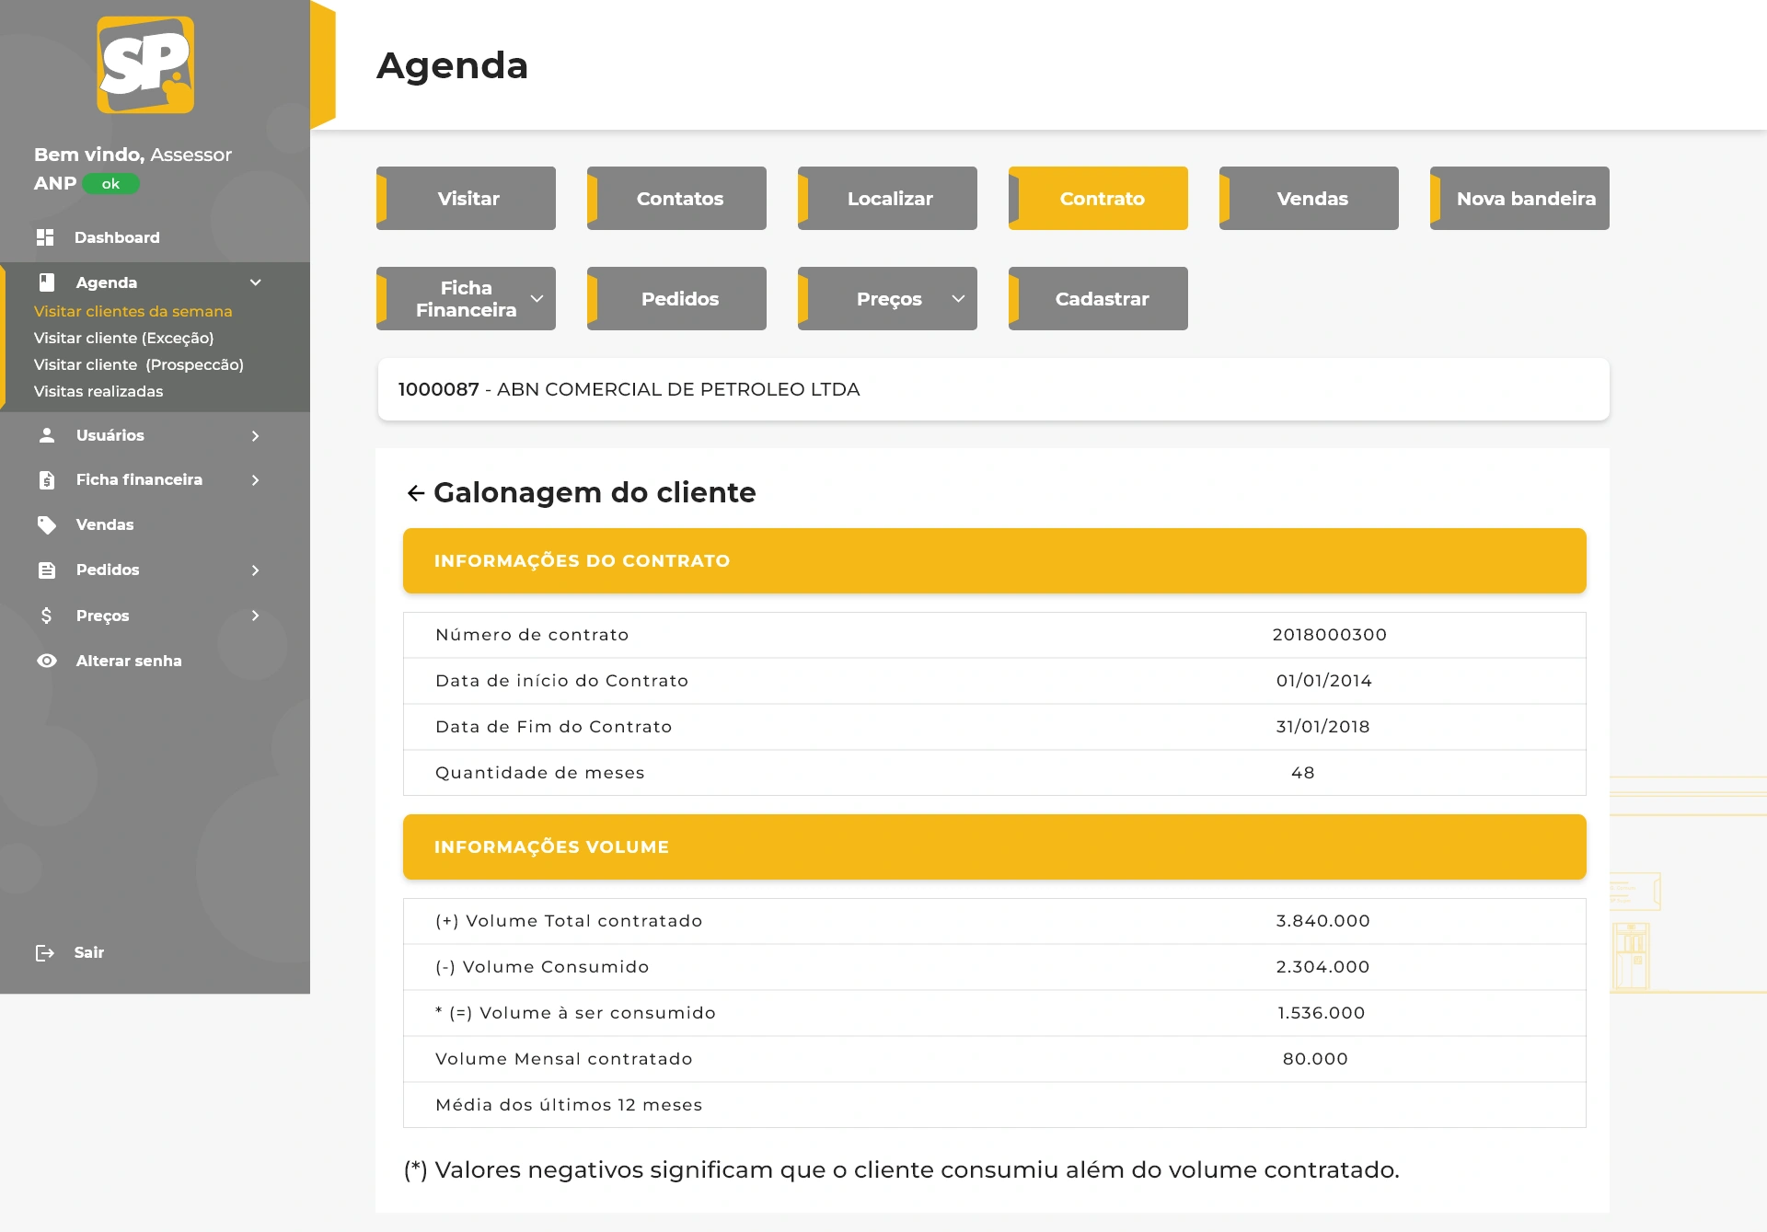Click the Vendas tag icon
1767x1232 pixels.
47,524
